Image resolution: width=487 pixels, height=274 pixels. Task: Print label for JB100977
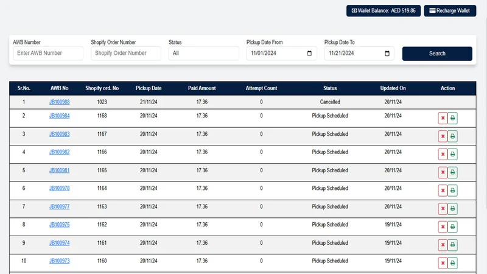pyautogui.click(x=452, y=209)
